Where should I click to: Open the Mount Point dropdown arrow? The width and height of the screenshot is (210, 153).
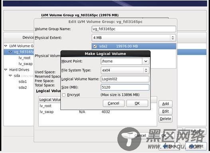tap(146, 61)
